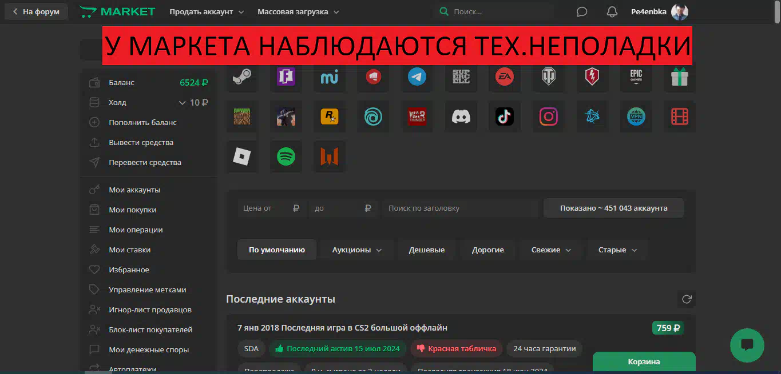Open notifications bell in the header
Image resolution: width=781 pixels, height=374 pixels.
tap(612, 12)
